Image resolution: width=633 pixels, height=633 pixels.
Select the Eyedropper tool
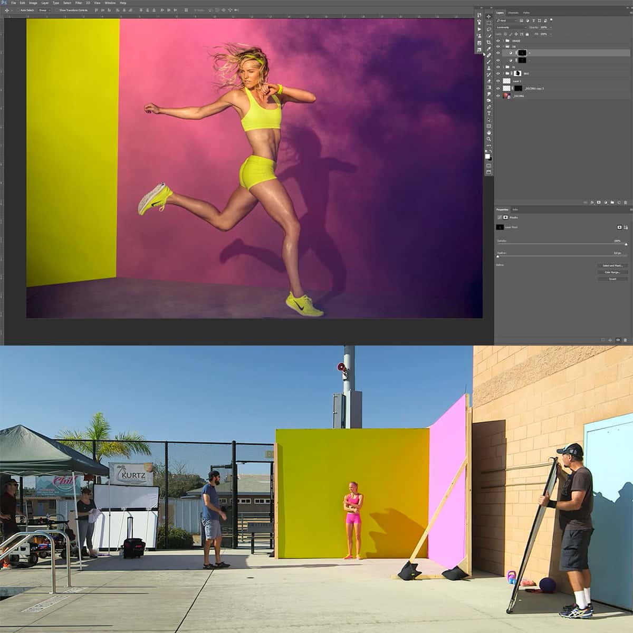(x=488, y=49)
